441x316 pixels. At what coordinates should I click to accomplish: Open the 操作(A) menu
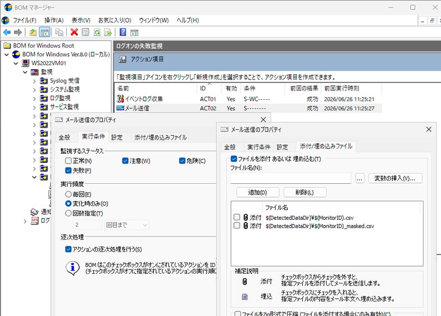tap(54, 20)
